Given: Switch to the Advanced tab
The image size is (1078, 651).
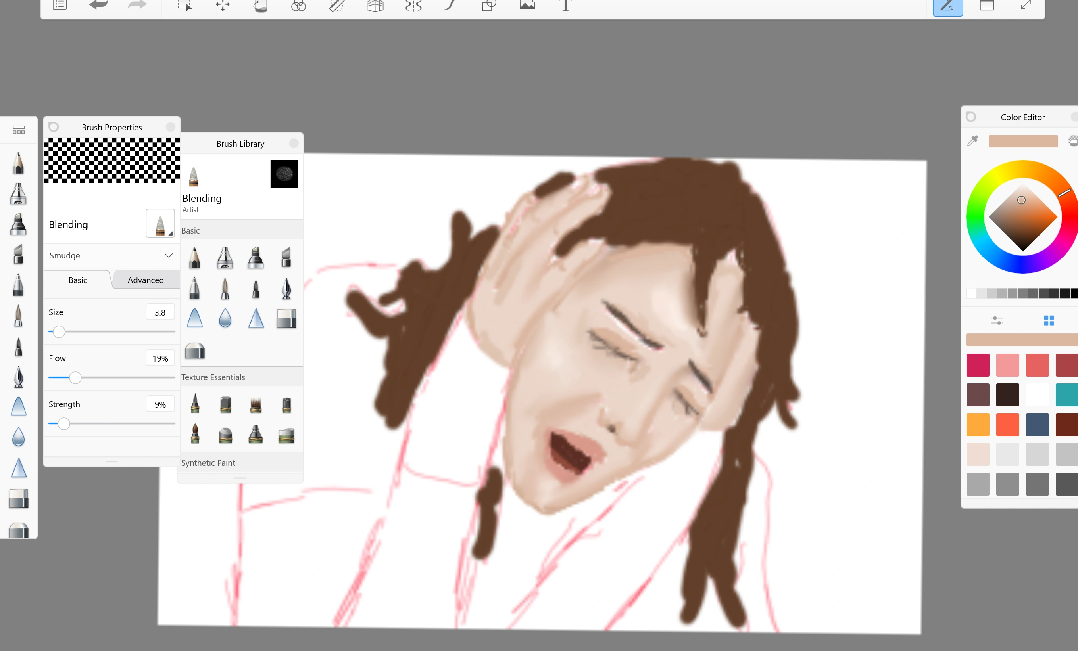Looking at the screenshot, I should pos(146,280).
